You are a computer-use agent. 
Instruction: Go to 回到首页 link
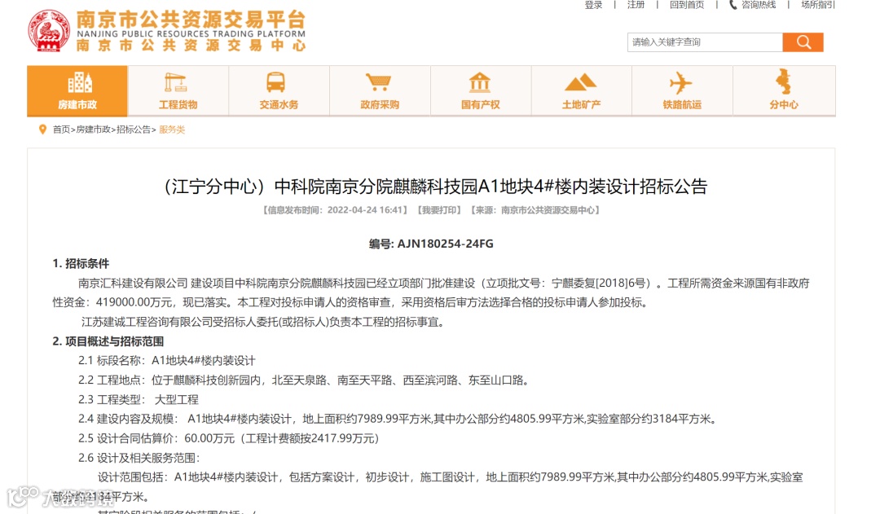(x=686, y=5)
